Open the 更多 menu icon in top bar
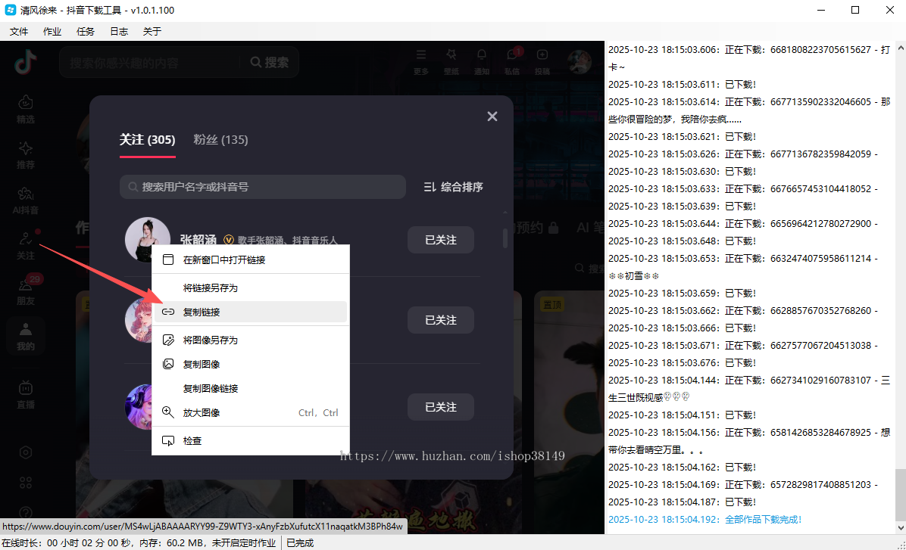 point(421,62)
